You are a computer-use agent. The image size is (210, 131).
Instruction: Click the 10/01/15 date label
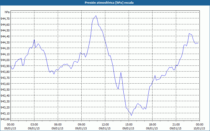[199, 128]
